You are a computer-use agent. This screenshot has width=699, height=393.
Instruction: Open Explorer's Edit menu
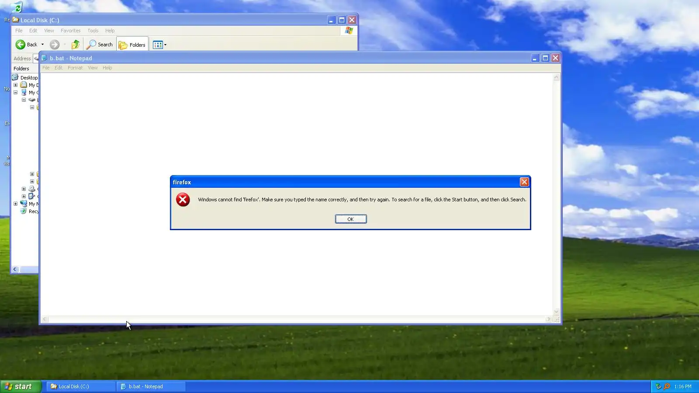33,31
